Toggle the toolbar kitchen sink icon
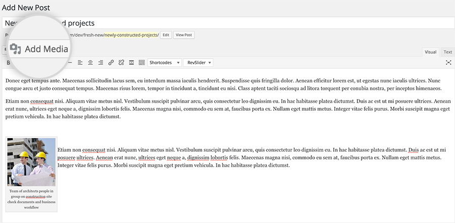 142,62
